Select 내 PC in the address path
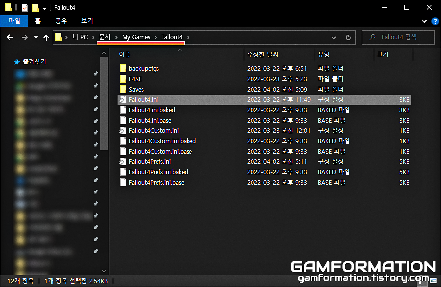The height and width of the screenshot is (287, 441). point(80,37)
